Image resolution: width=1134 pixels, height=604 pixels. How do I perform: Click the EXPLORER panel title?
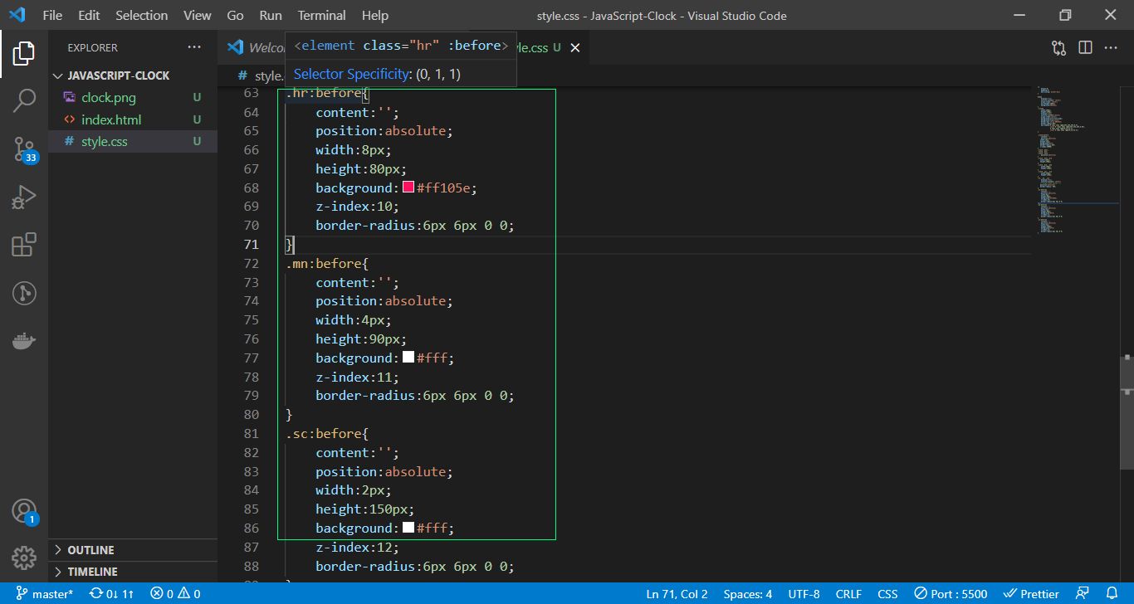tap(92, 48)
